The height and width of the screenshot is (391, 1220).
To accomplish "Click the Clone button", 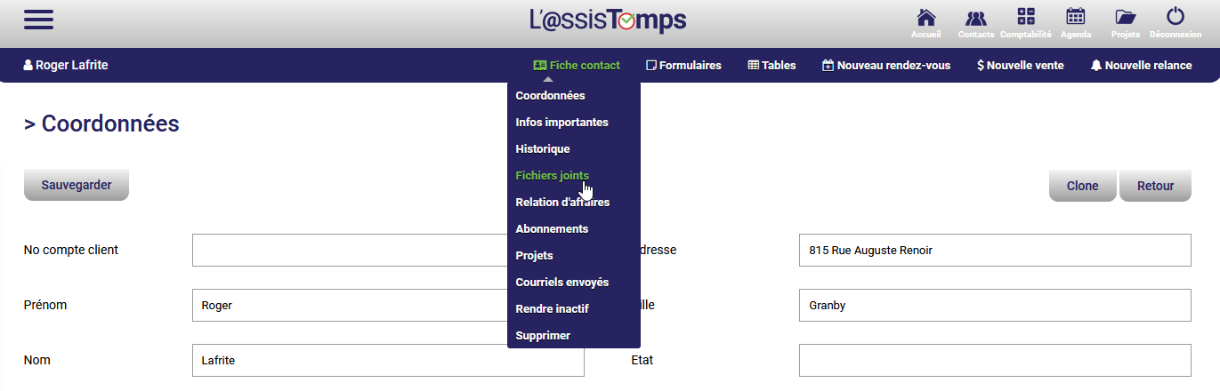I will point(1082,186).
